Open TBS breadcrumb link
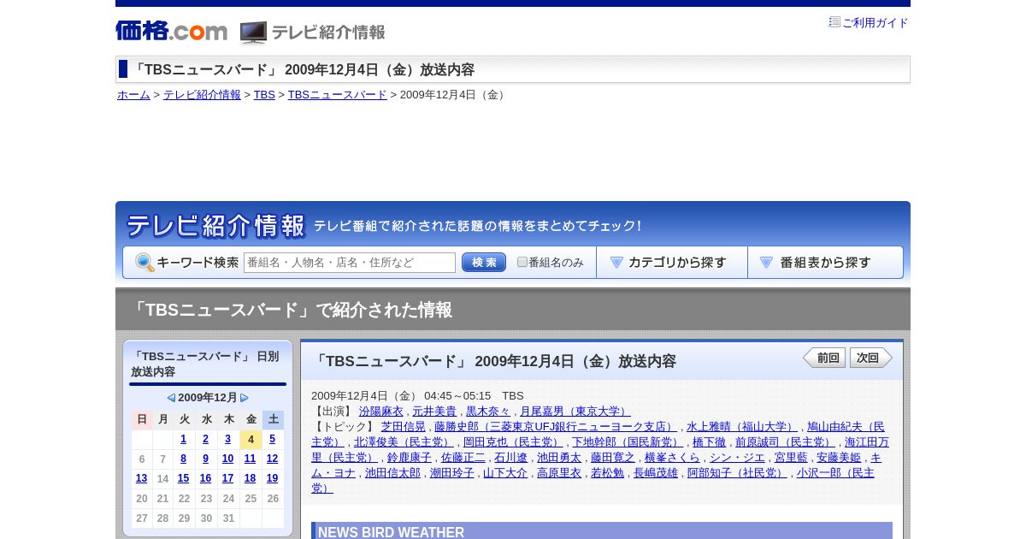Viewport: 1026px width, 539px height. pos(264,95)
